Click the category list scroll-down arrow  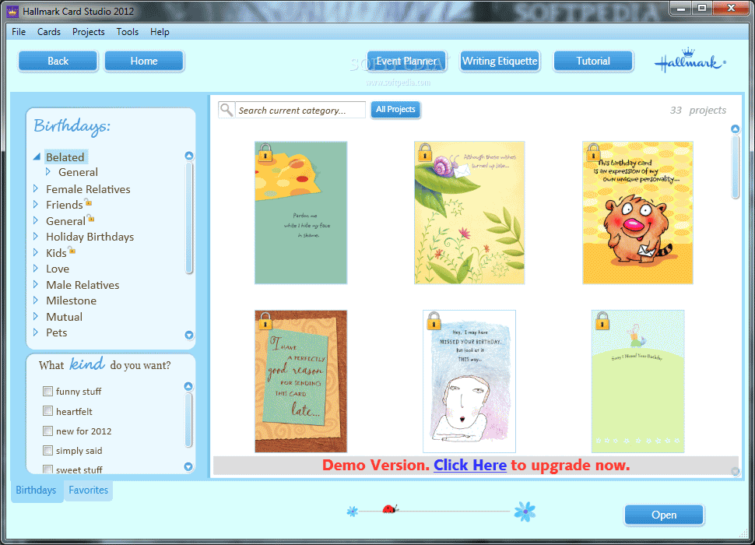coord(188,335)
